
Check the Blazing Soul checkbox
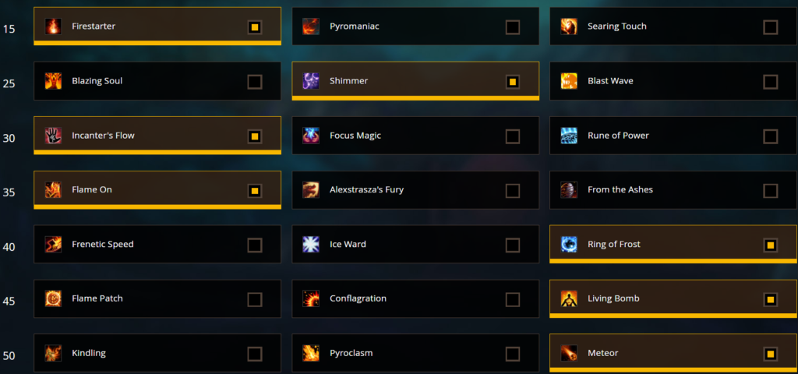(255, 81)
